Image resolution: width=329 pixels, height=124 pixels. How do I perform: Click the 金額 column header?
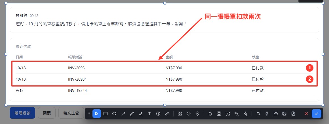click(x=169, y=57)
